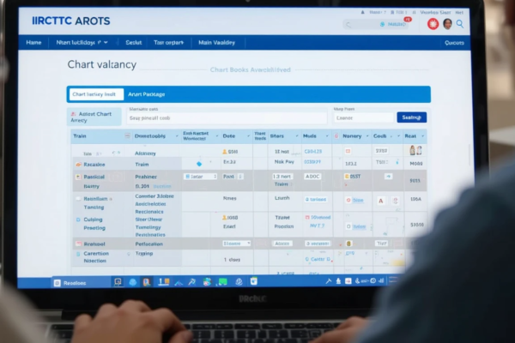
Task: Switch to the Arart Package tab
Action: (x=147, y=94)
